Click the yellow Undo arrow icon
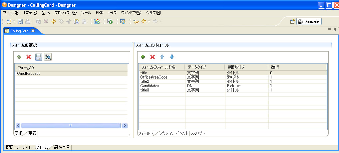The height and width of the screenshot is (153, 339). pos(53,21)
